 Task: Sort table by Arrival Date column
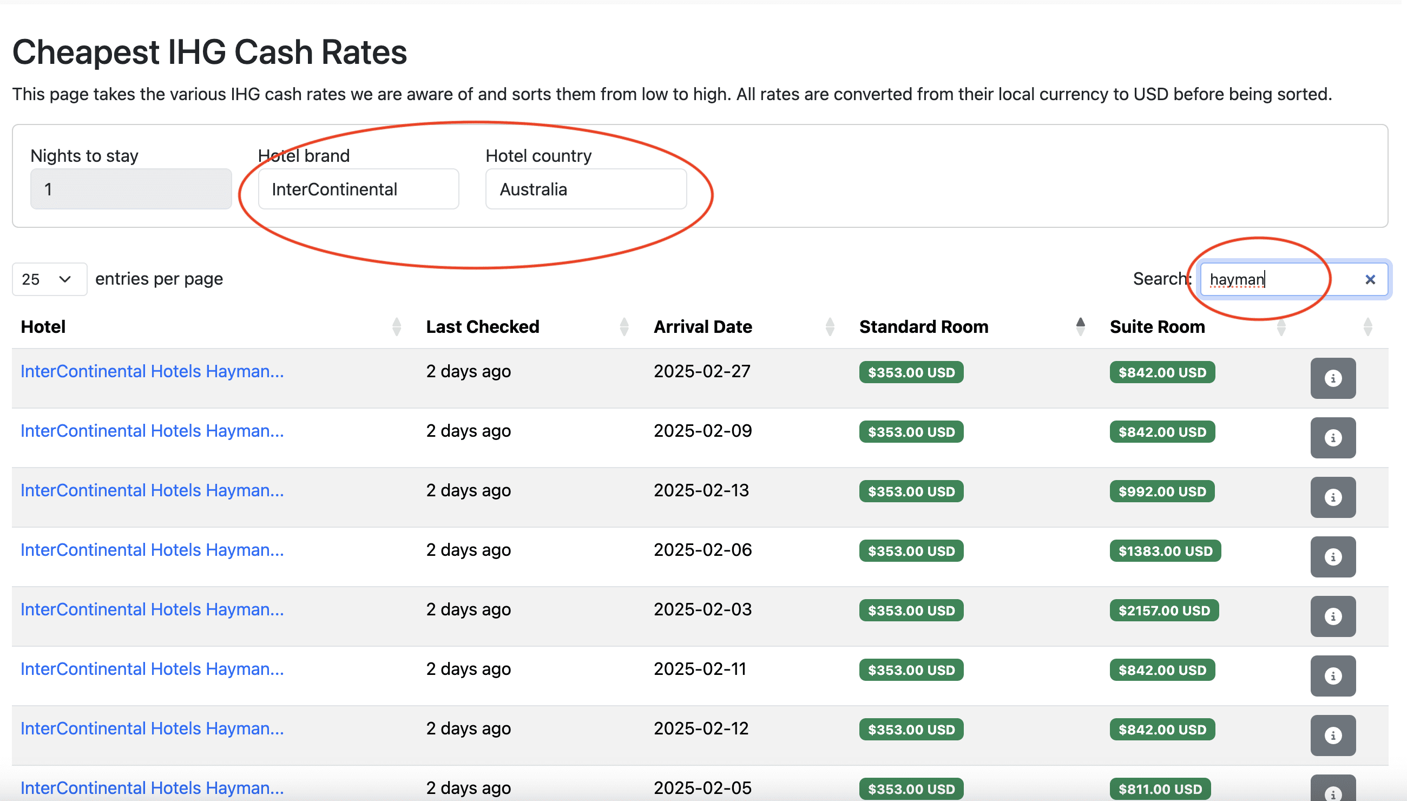830,327
